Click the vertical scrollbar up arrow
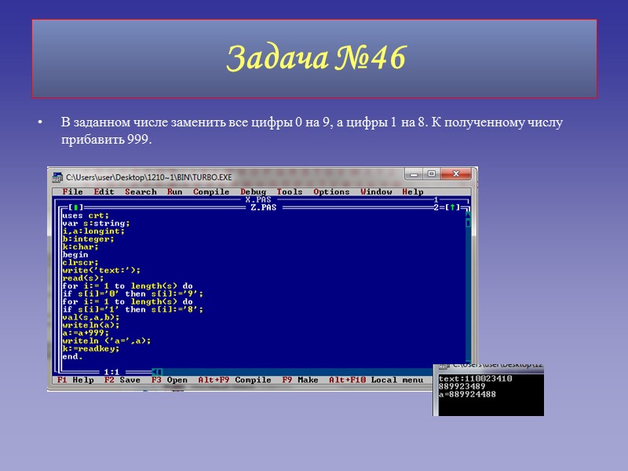 [x=467, y=215]
